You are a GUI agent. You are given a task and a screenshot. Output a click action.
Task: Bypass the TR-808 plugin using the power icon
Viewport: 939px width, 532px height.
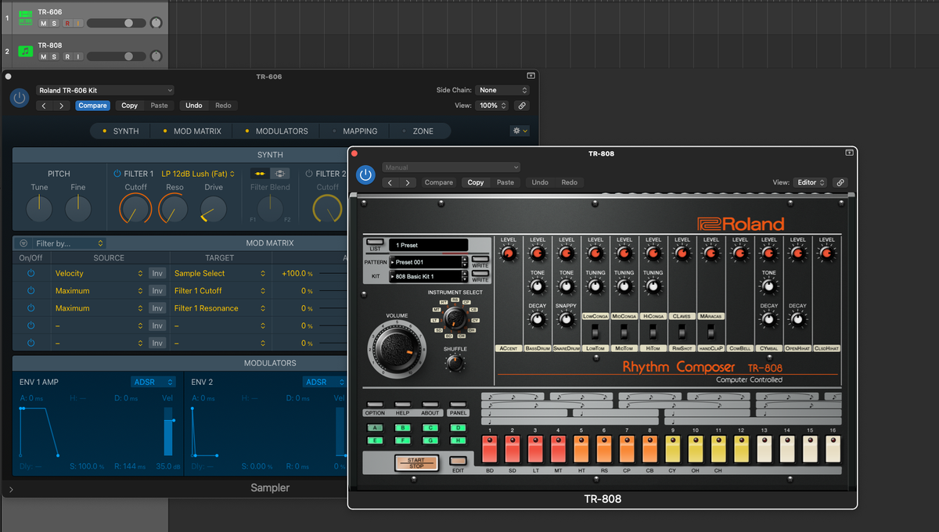pos(365,174)
